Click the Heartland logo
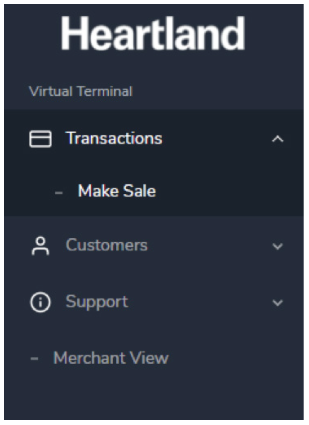 click(153, 34)
